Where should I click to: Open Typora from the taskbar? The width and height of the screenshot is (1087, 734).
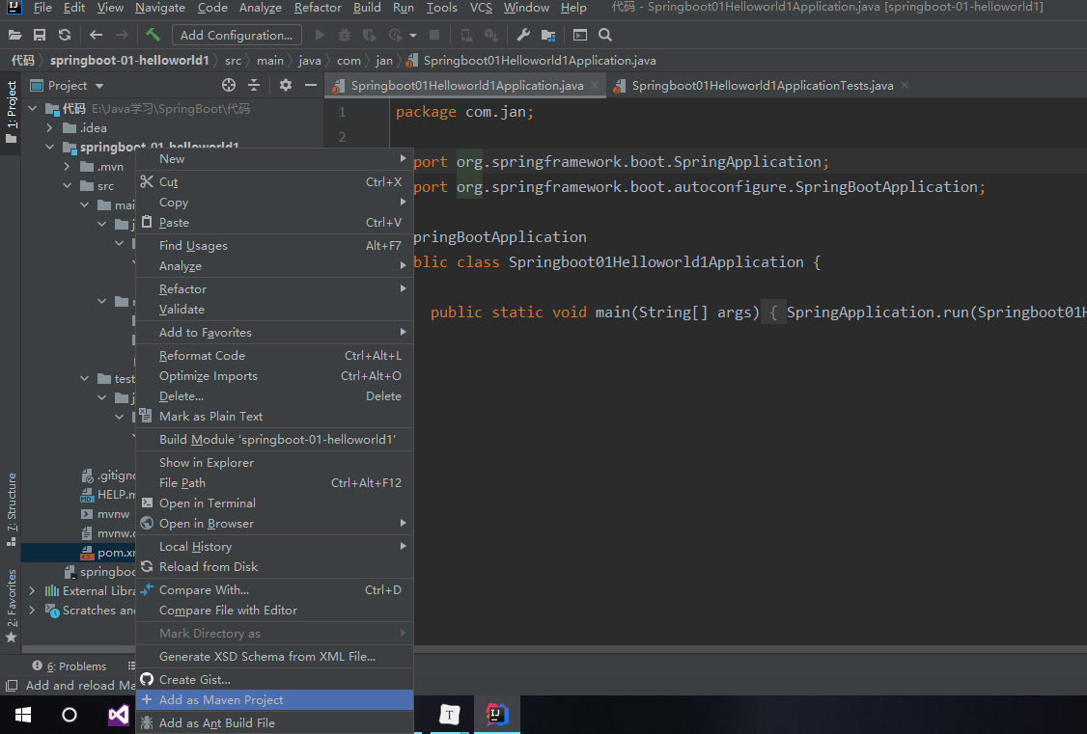pos(449,715)
